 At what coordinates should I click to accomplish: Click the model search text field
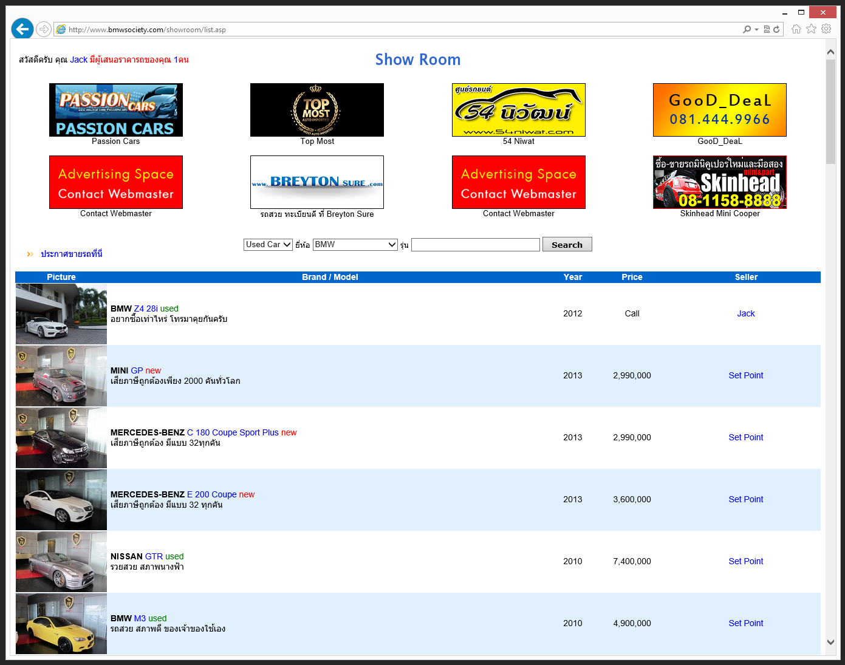[x=476, y=244]
